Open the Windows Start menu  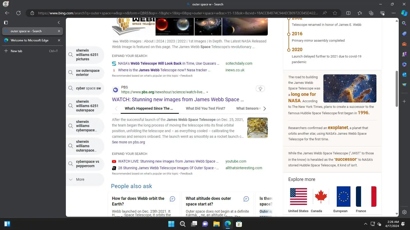(x=171, y=224)
